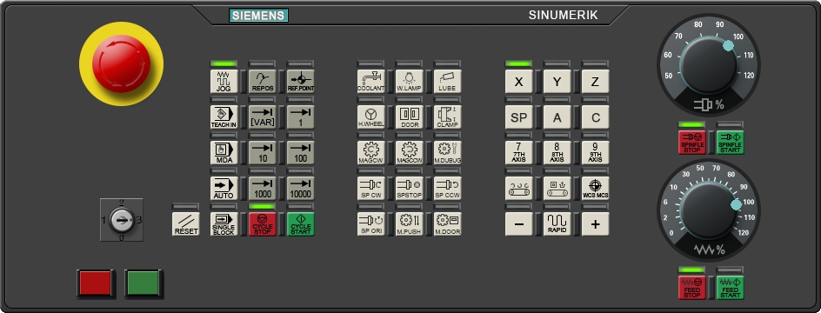Activate the COOLANT button
This screenshot has height=313, width=821.
(x=370, y=81)
